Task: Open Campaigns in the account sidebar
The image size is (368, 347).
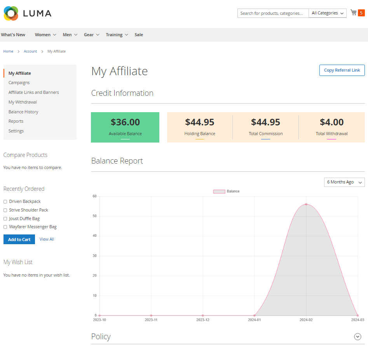Action: coord(19,83)
